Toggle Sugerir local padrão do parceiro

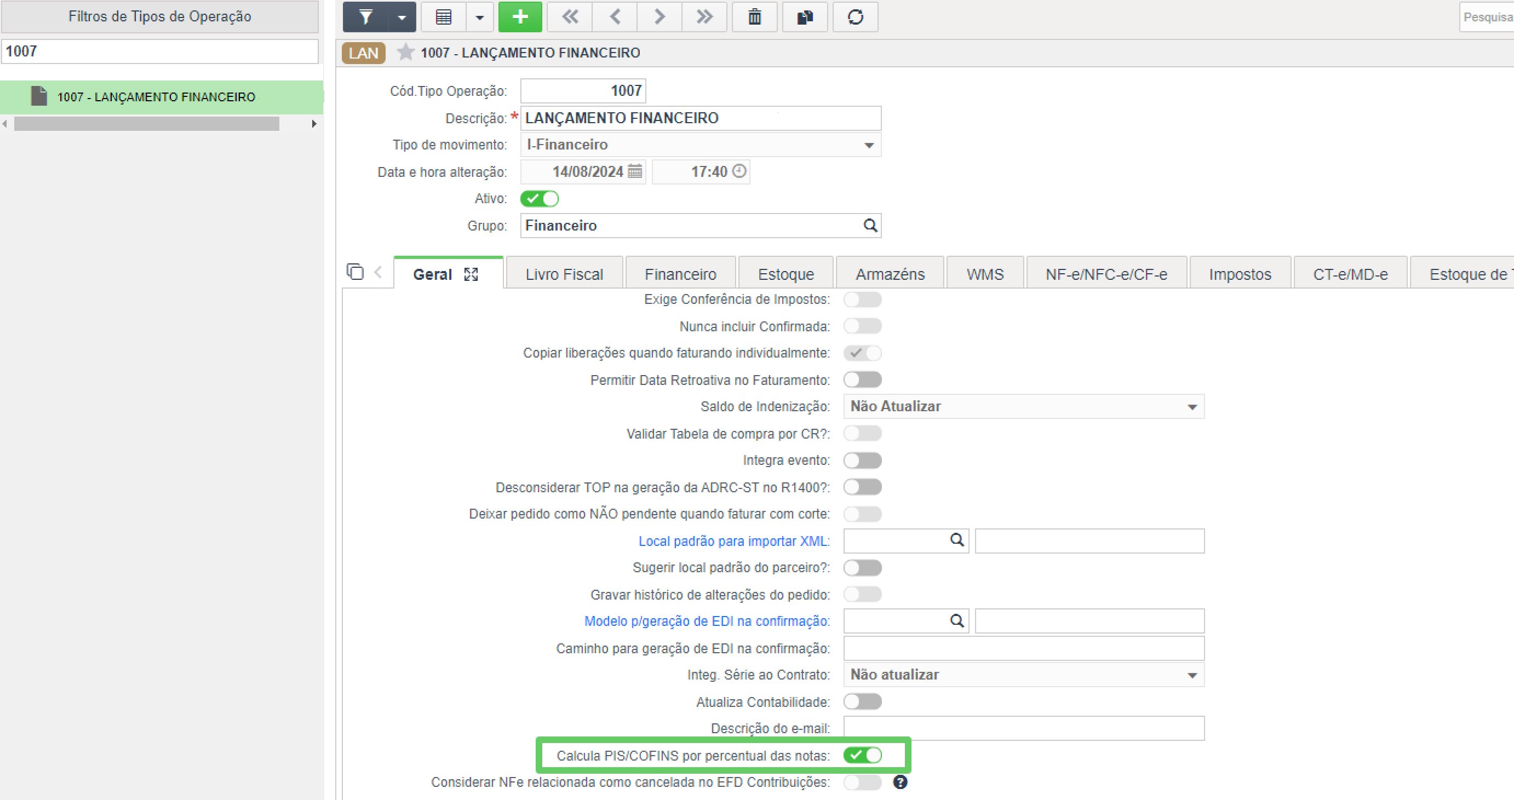coord(862,568)
